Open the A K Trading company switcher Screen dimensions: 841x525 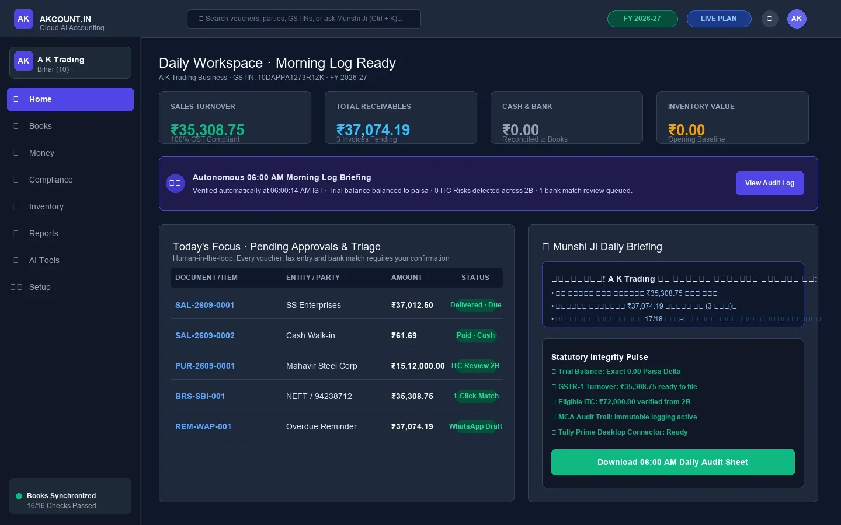[x=70, y=62]
